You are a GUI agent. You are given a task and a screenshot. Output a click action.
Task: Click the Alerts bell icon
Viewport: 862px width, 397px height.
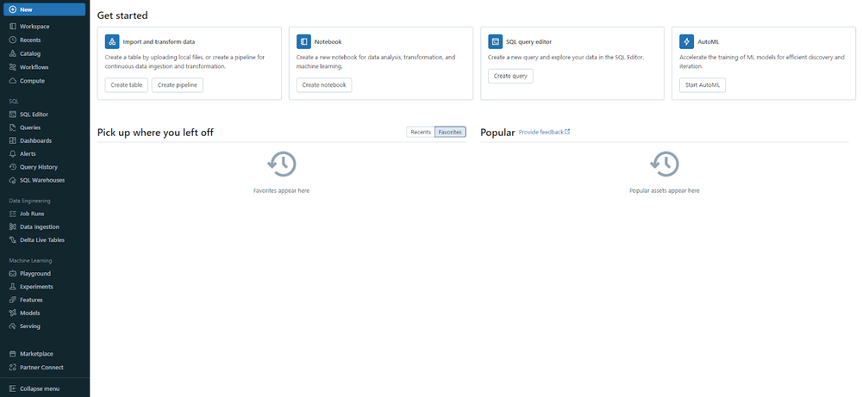(13, 154)
